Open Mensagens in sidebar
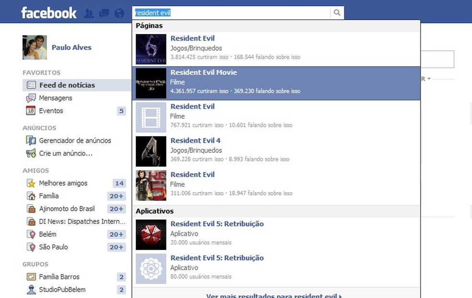 point(55,98)
